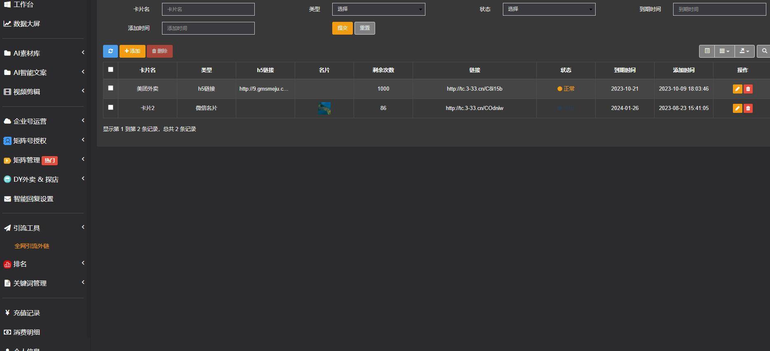Click the red trash icon for 卡片2
The width and height of the screenshot is (770, 351).
[x=748, y=108]
